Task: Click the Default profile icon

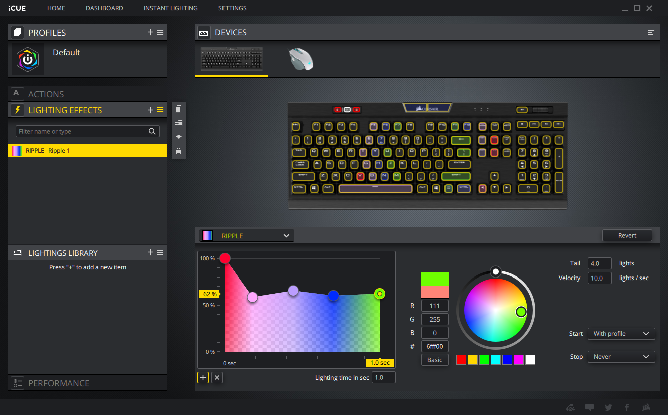Action: (28, 59)
